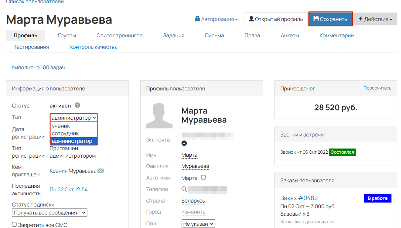The width and height of the screenshot is (401, 228).
Task: Enable the Запретить все СМС checkbox
Action: click(x=14, y=224)
